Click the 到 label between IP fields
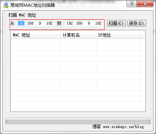Viewport: 156px width, 134px height. click(59, 23)
